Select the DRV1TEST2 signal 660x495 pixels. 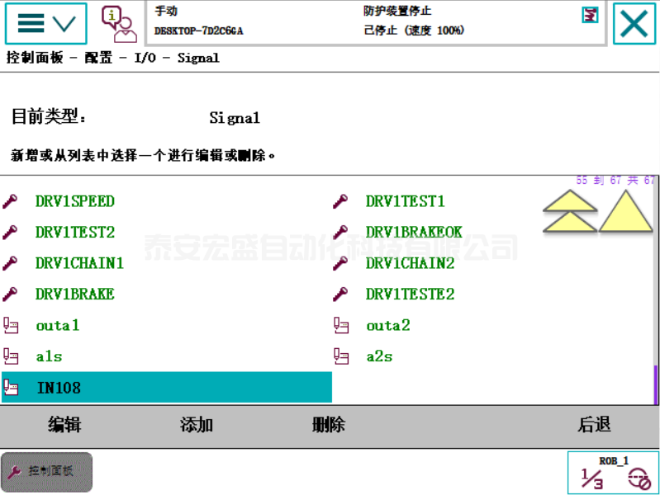click(75, 232)
